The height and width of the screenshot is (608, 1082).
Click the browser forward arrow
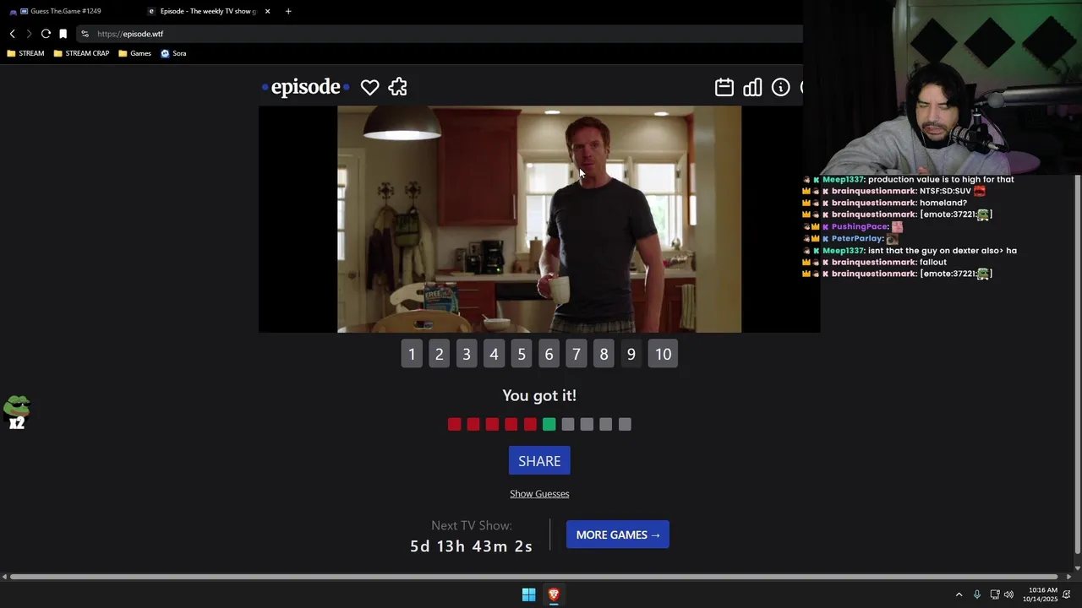pyautogui.click(x=29, y=34)
